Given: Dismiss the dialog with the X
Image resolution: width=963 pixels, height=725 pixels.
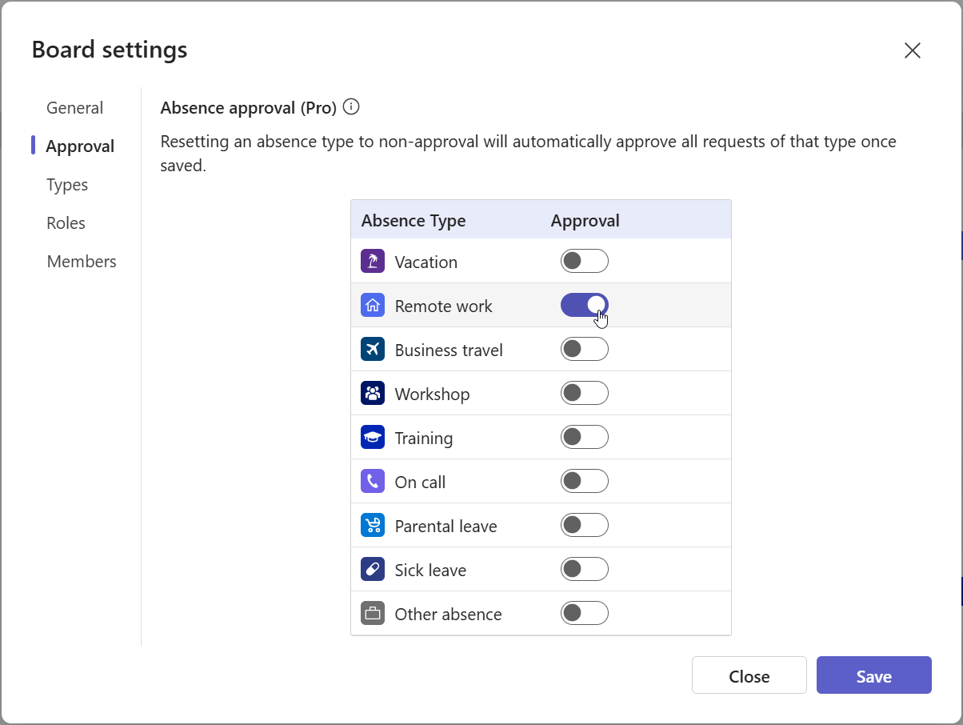Looking at the screenshot, I should click(x=913, y=50).
